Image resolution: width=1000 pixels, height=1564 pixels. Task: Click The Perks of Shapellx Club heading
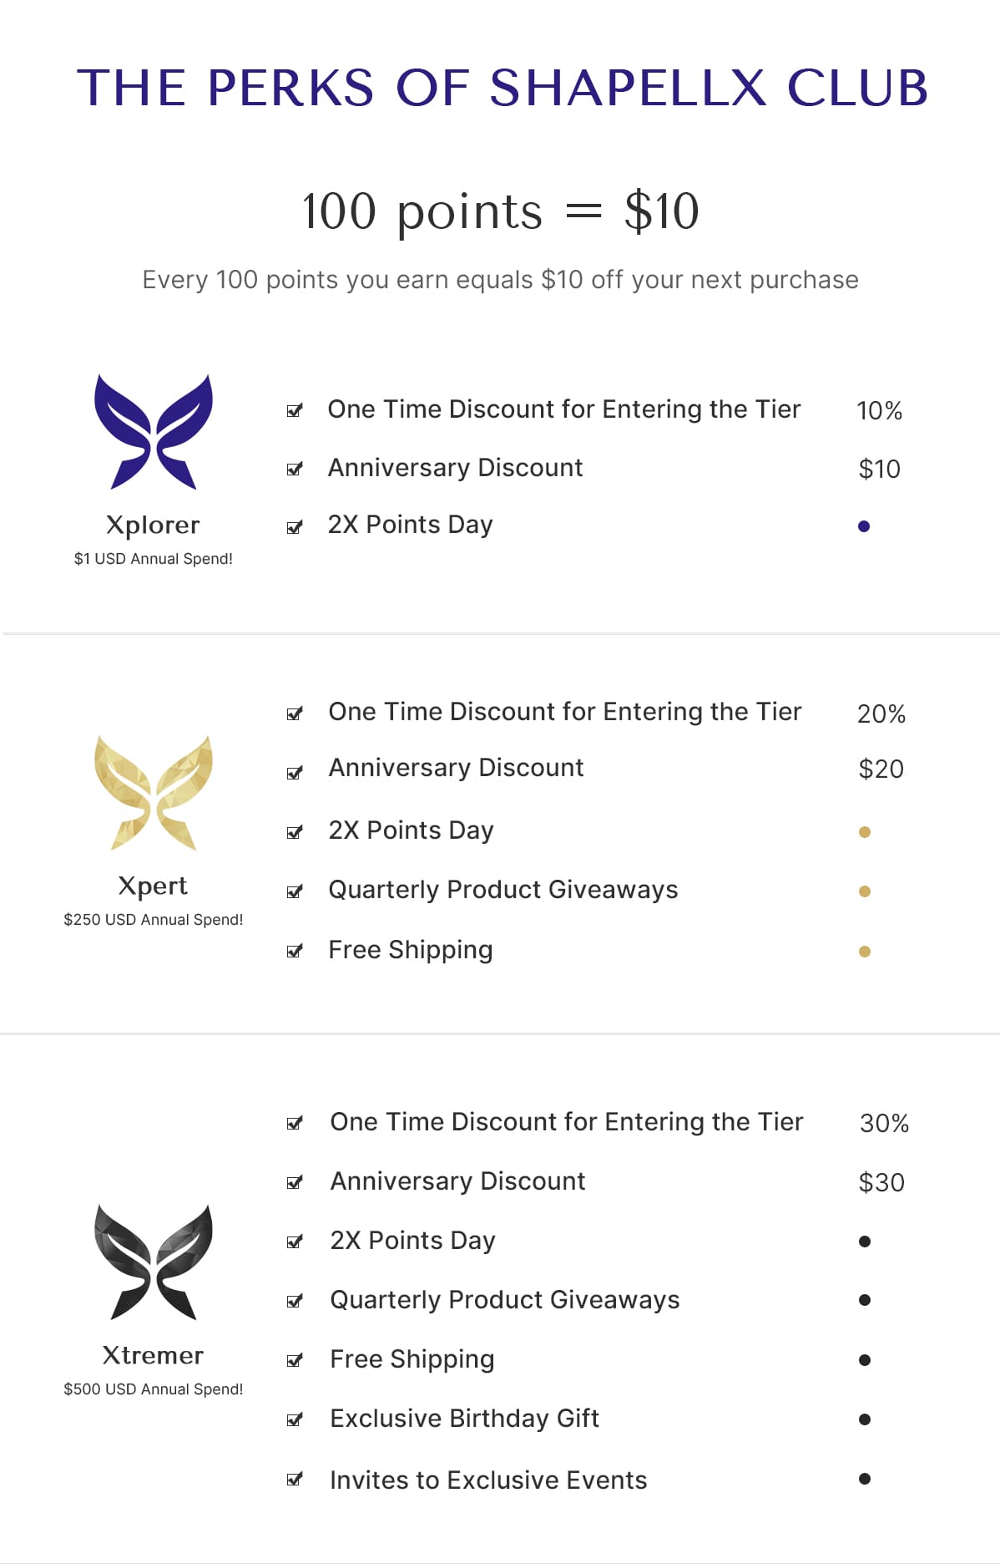pos(503,88)
